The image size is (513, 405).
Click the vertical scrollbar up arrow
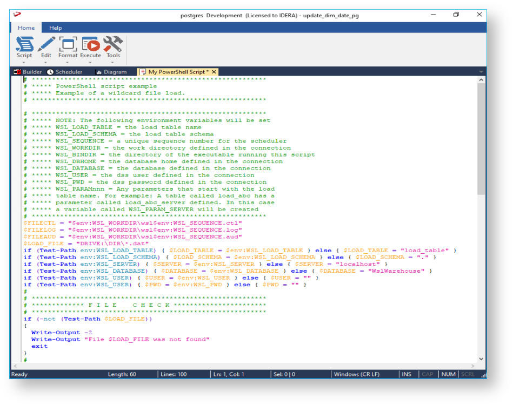[x=481, y=80]
